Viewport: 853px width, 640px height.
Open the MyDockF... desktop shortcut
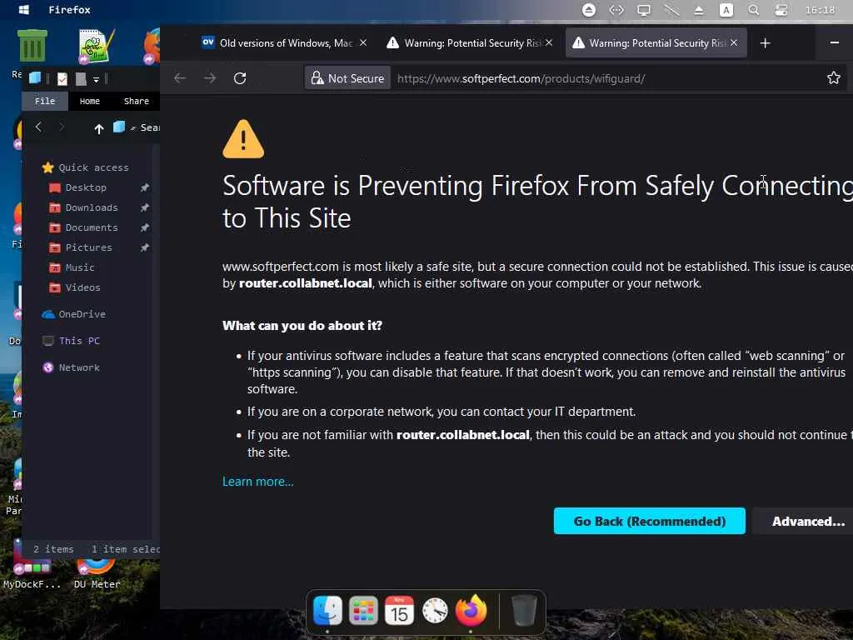point(32,564)
